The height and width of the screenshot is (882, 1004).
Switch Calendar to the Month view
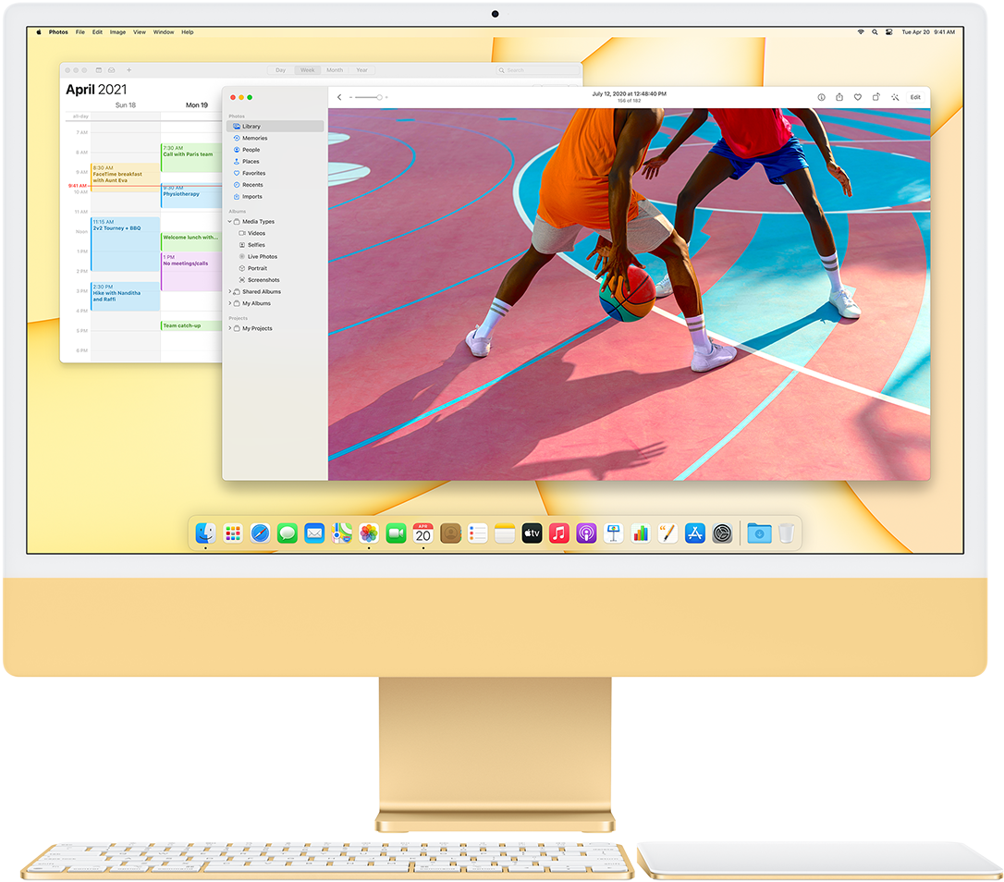(x=334, y=70)
